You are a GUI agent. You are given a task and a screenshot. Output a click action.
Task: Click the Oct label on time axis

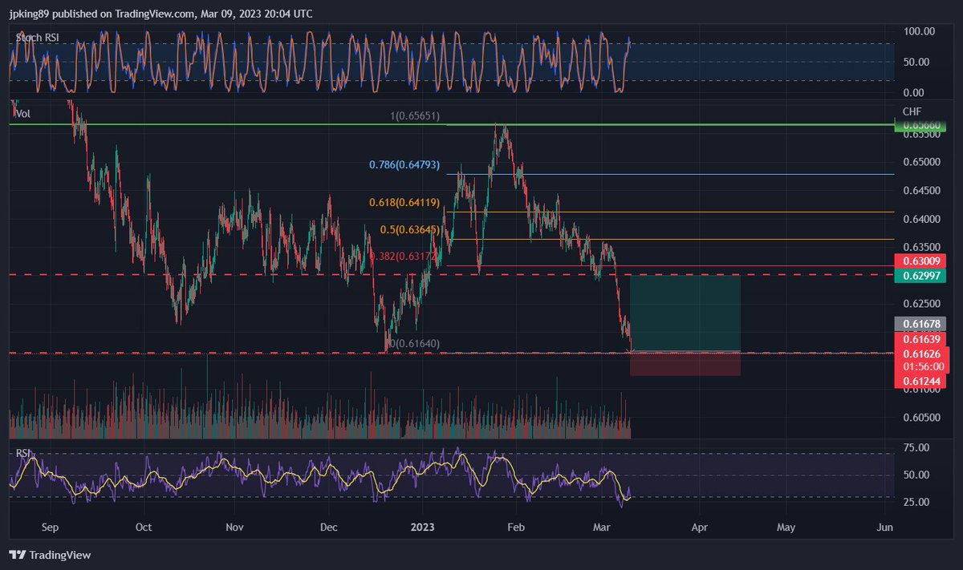pos(144,528)
